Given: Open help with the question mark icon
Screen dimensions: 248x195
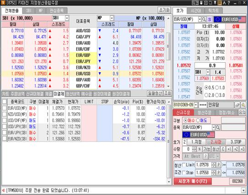Looking at the screenshot, I should 229,3.
